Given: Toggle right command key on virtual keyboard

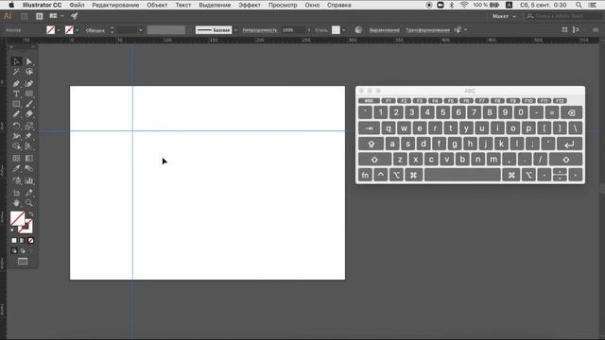Looking at the screenshot, I should [x=511, y=175].
